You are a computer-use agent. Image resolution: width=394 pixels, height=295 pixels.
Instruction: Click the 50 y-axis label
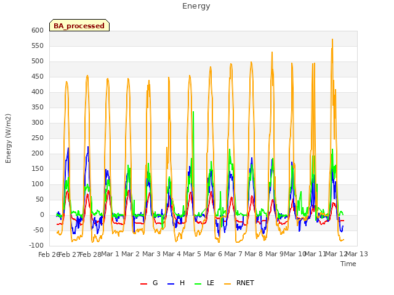click(x=39, y=199)
